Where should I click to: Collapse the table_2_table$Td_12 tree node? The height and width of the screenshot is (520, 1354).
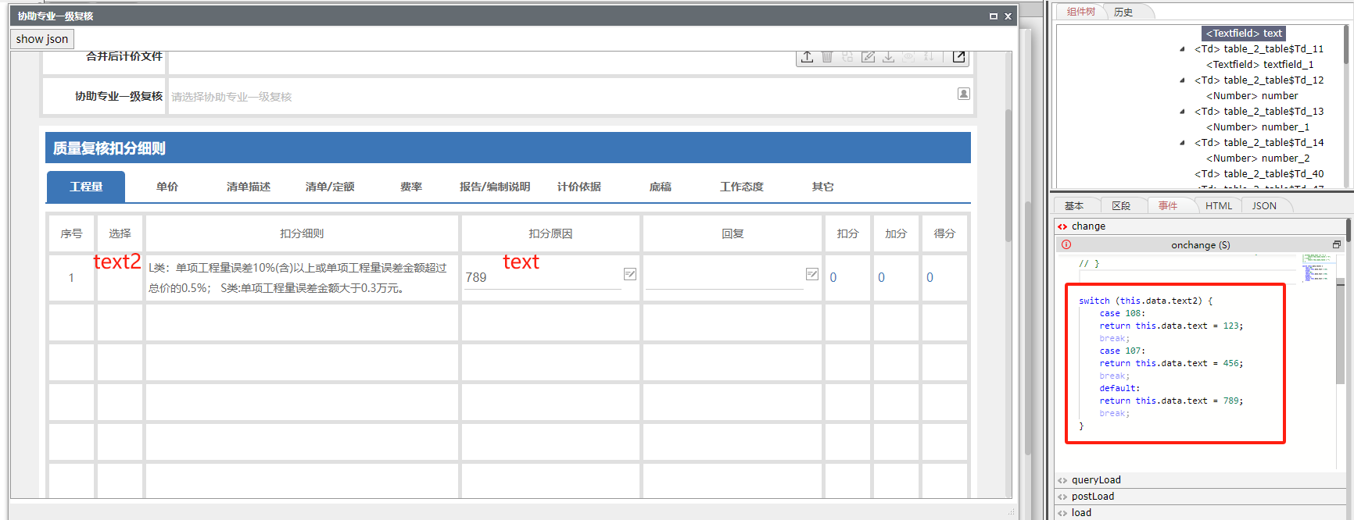[x=1182, y=80]
